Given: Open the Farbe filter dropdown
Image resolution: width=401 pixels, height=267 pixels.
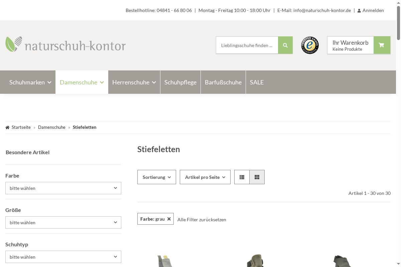Looking at the screenshot, I should pyautogui.click(x=63, y=188).
